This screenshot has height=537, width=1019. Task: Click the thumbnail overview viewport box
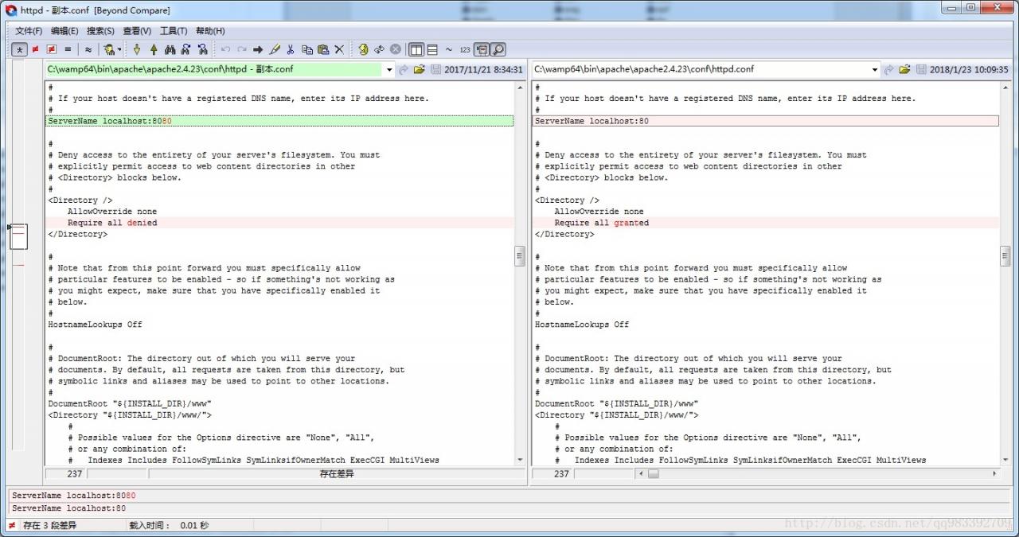pyautogui.click(x=19, y=236)
